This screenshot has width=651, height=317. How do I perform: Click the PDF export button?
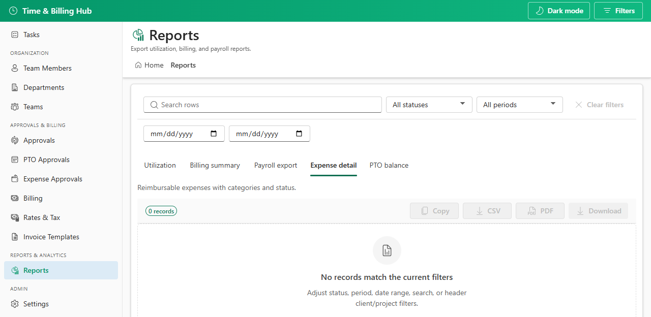point(540,211)
